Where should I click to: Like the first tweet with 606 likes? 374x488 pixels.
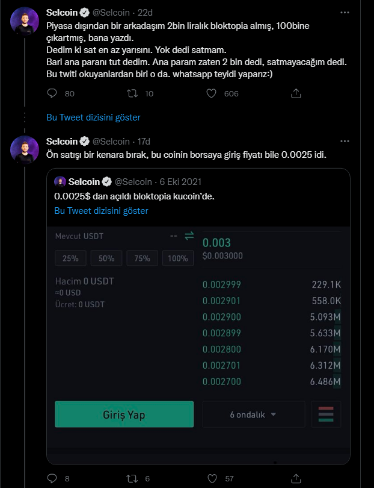[212, 93]
